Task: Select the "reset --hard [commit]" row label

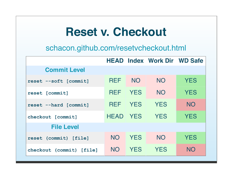Action: (x=58, y=105)
